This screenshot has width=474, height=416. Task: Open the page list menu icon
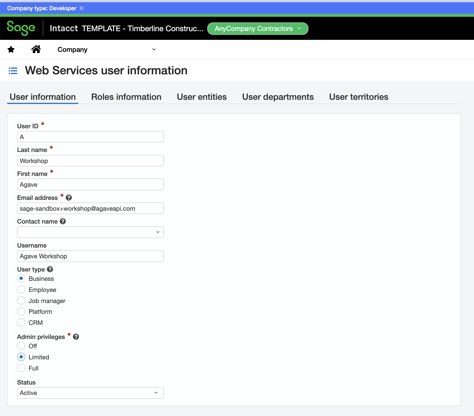[x=13, y=71]
